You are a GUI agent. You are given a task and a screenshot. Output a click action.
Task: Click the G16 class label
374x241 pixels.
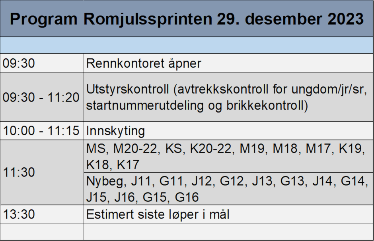(x=187, y=197)
